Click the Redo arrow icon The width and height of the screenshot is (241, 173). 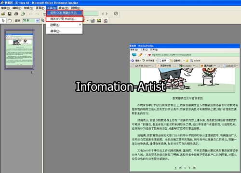(37, 14)
